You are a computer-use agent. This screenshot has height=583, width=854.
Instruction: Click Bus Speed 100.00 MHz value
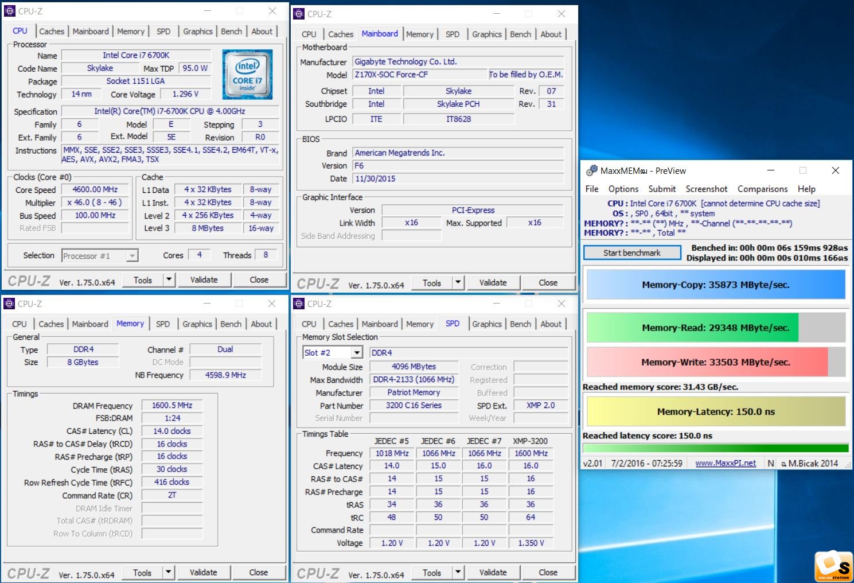coord(95,215)
